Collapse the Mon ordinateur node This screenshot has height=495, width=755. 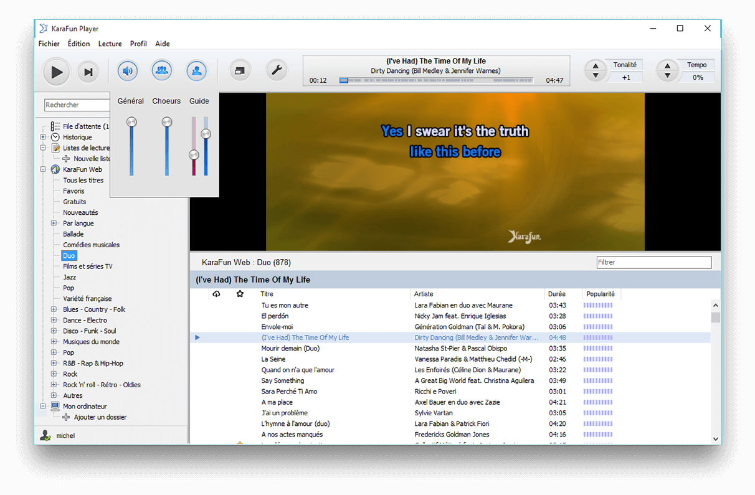[x=43, y=406]
